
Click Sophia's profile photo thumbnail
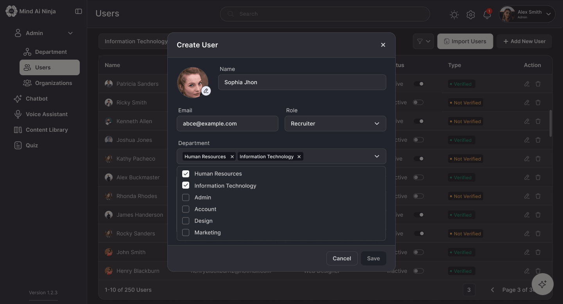[193, 82]
